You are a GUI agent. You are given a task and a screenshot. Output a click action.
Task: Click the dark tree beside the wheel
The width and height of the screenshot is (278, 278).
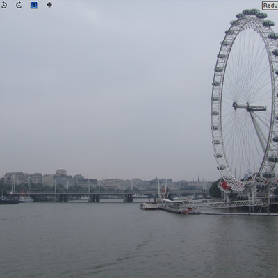(215, 190)
